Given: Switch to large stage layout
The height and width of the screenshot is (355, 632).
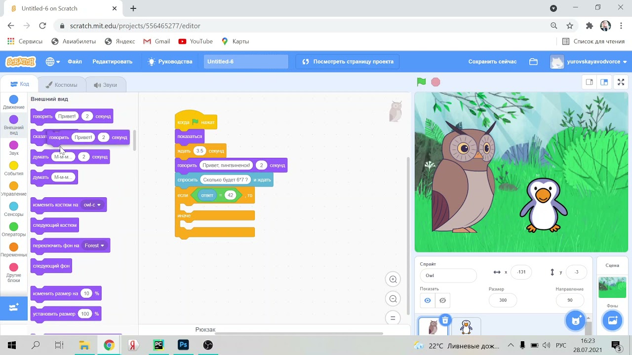Looking at the screenshot, I should [604, 82].
